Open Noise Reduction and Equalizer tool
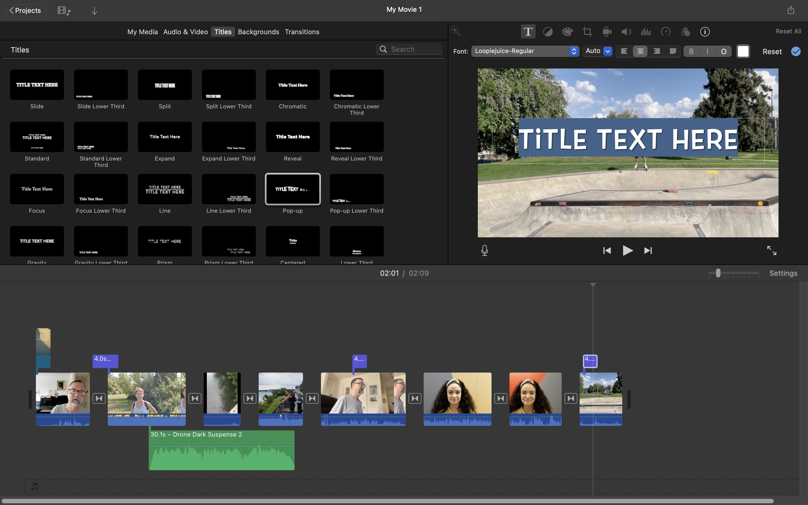808x505 pixels. click(x=646, y=32)
